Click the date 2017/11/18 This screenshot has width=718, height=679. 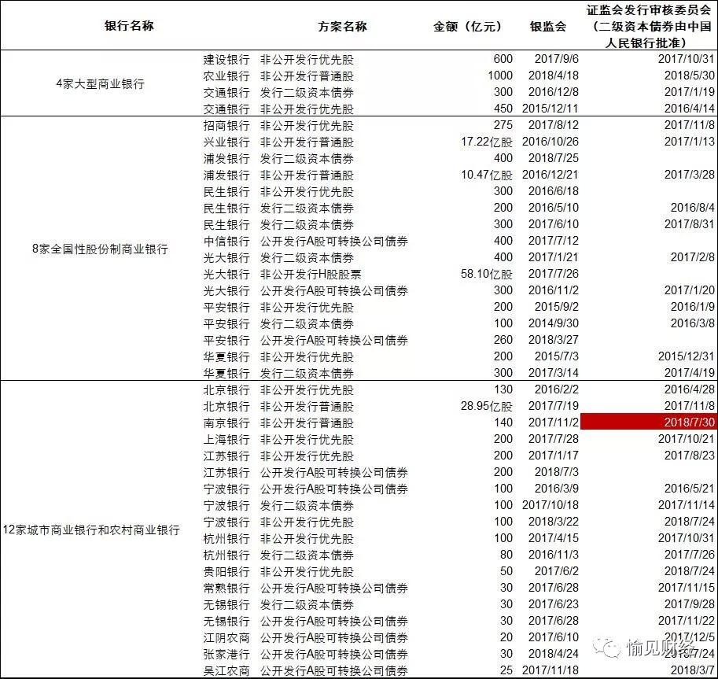click(x=550, y=670)
